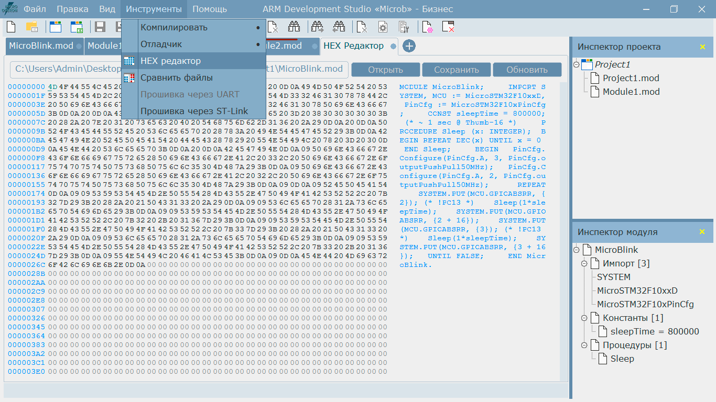Create a new file from the toolbar
Image resolution: width=716 pixels, height=402 pixels.
11,27
